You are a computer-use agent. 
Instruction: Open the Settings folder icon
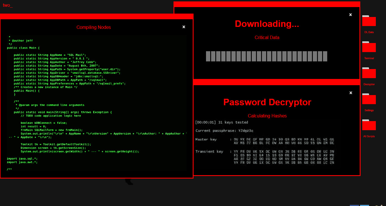pyautogui.click(x=369, y=99)
